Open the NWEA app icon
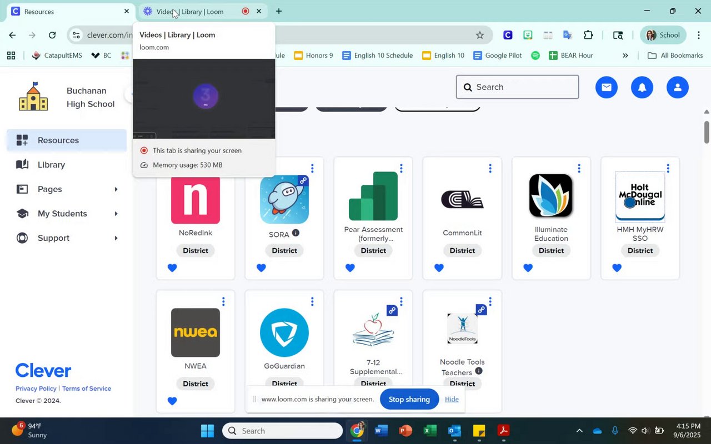The image size is (711, 444). point(196,332)
